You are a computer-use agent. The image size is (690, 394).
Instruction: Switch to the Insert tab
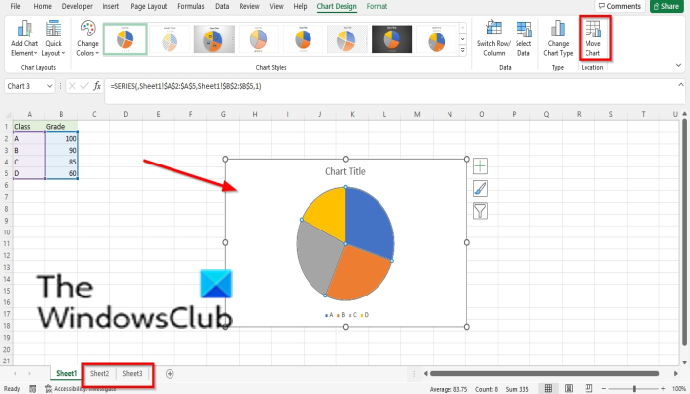110,6
